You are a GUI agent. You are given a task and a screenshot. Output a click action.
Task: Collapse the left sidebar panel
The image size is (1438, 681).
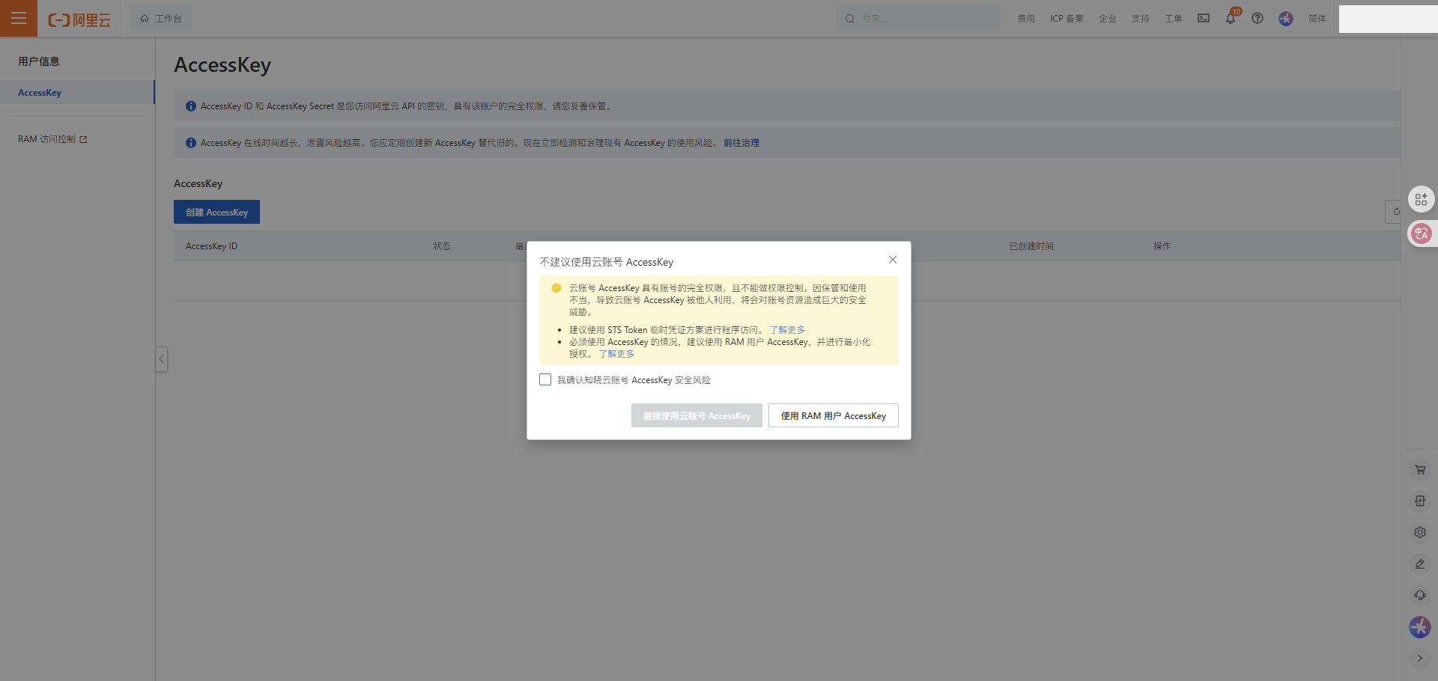[161, 359]
